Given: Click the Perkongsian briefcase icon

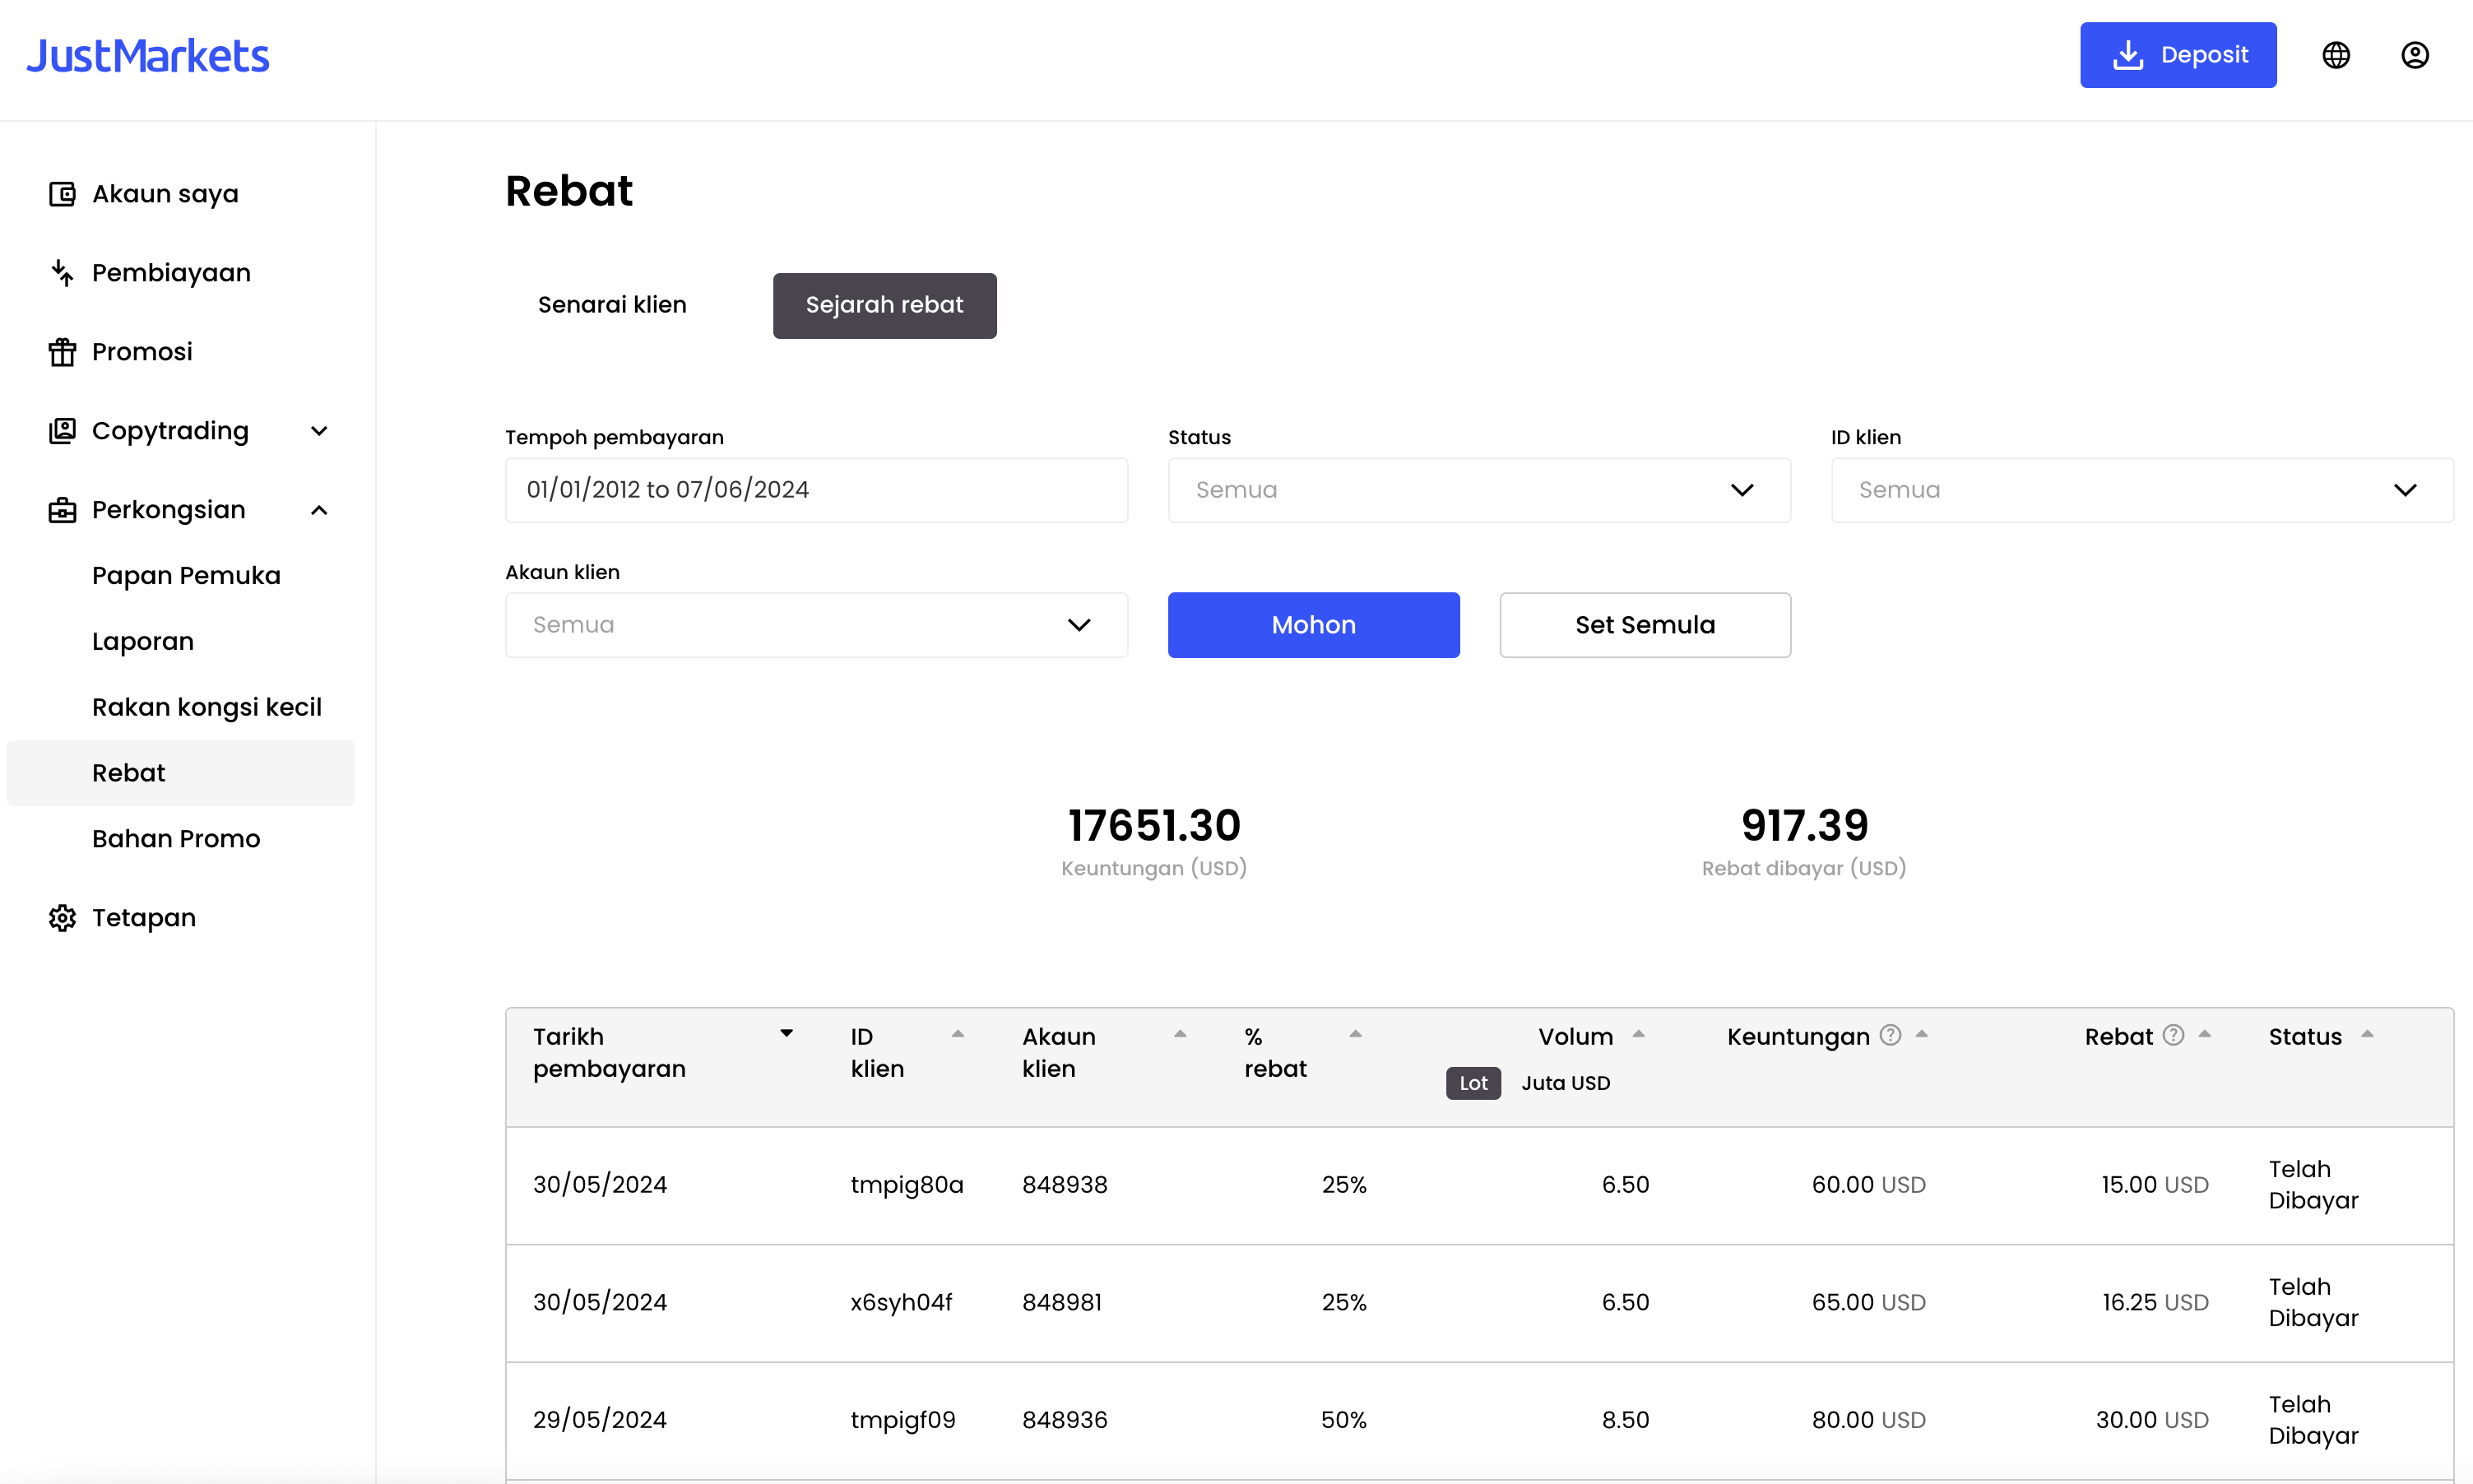Looking at the screenshot, I should pyautogui.click(x=62, y=510).
